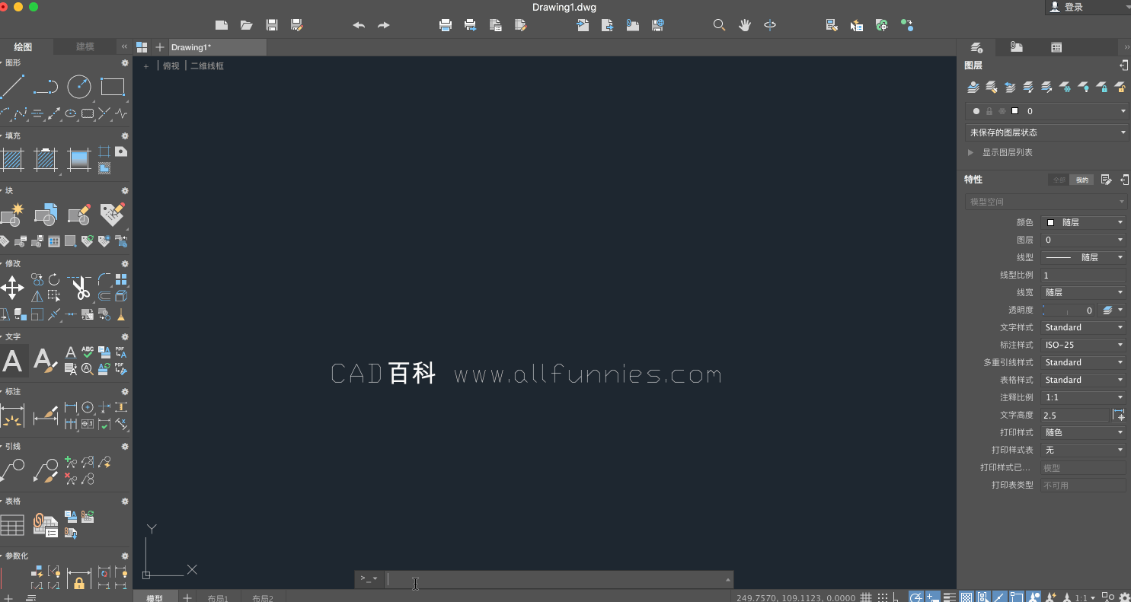Toggle polar tracking in status bar

pos(916,597)
